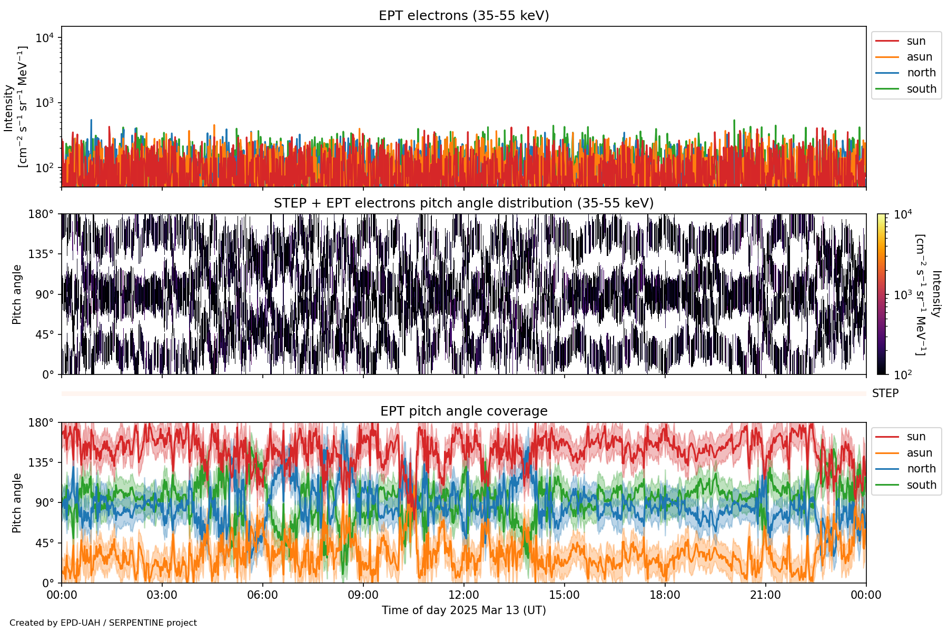Click the green south line in the pitch angle coverage legend
948x632 pixels.
click(x=887, y=485)
